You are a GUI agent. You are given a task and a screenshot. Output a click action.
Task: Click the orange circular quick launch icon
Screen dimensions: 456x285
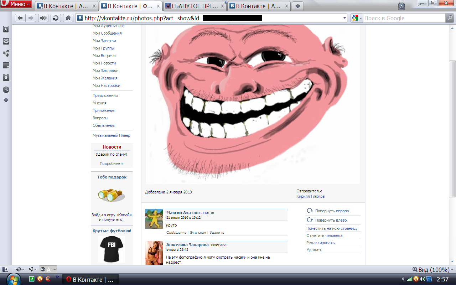pyautogui.click(x=40, y=279)
